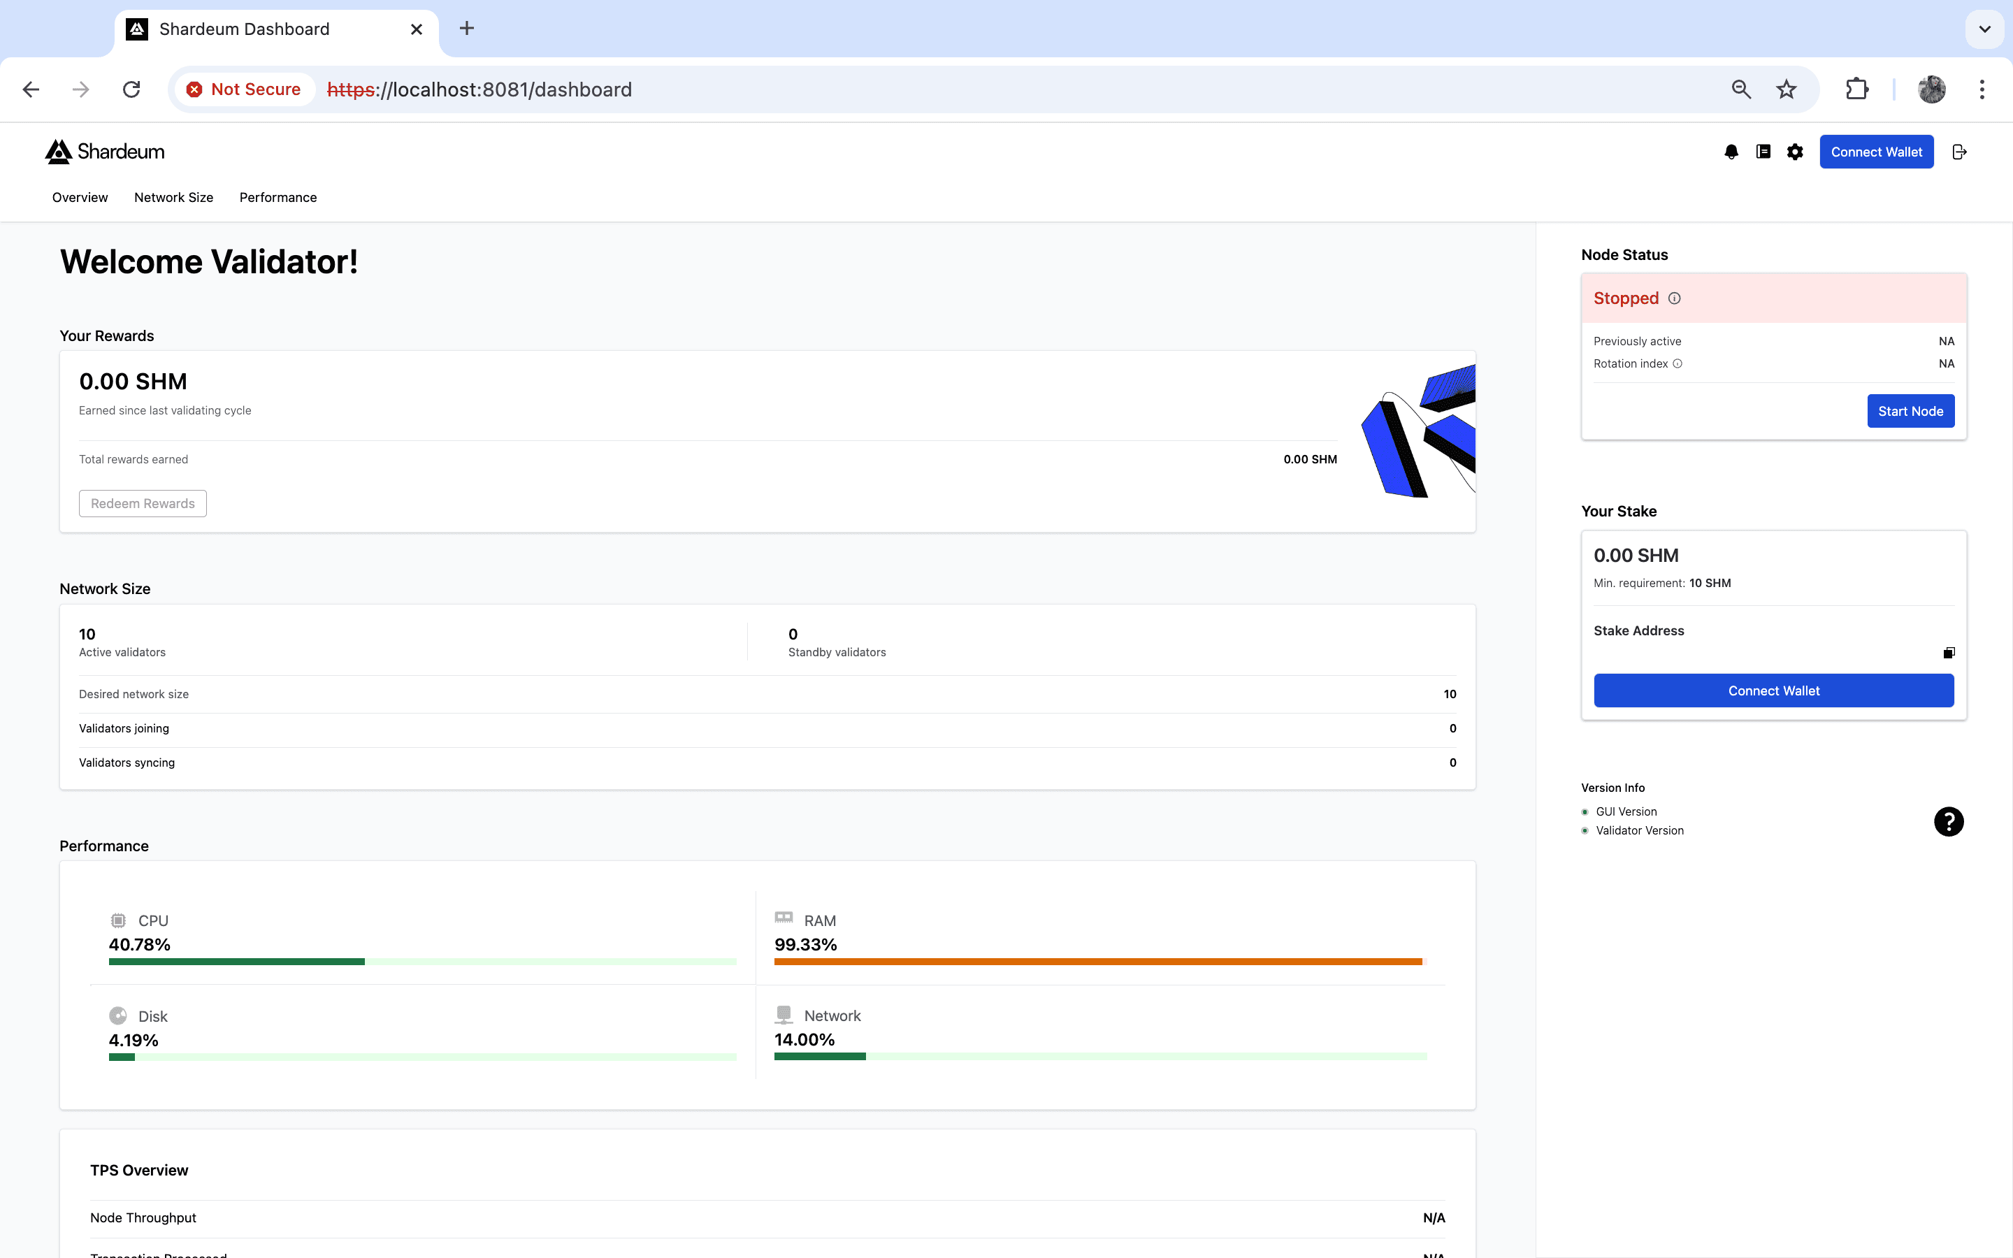
Task: Click Chrome extensions puzzle icon
Action: [x=1856, y=89]
